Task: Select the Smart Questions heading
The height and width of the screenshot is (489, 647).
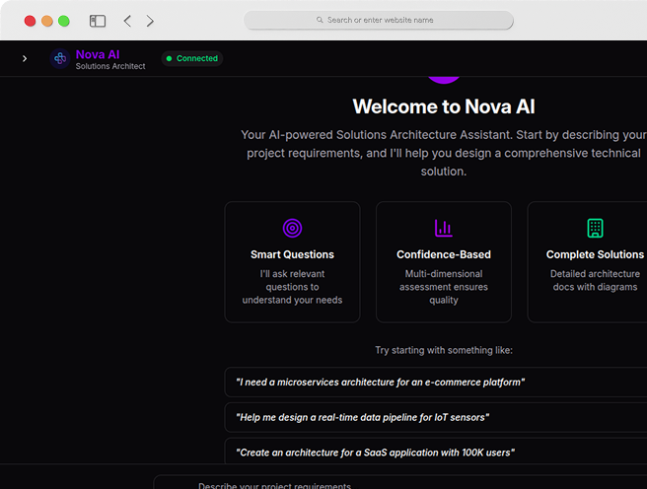Action: pos(292,254)
